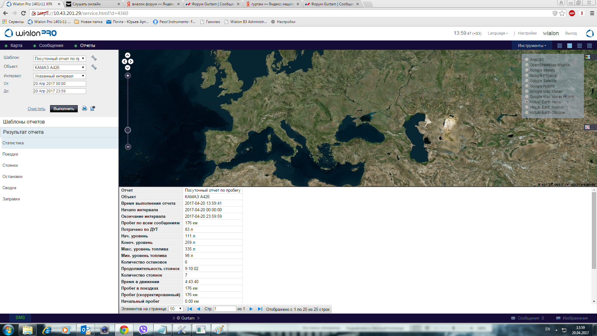Select OpenStreetMap Mapnik layer
Viewport: 597px width, 336px height.
[x=527, y=65]
